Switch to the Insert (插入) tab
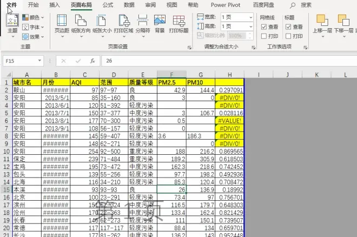 pyautogui.click(x=55, y=5)
